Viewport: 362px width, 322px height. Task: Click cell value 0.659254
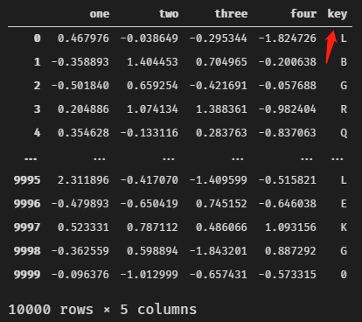click(x=152, y=86)
